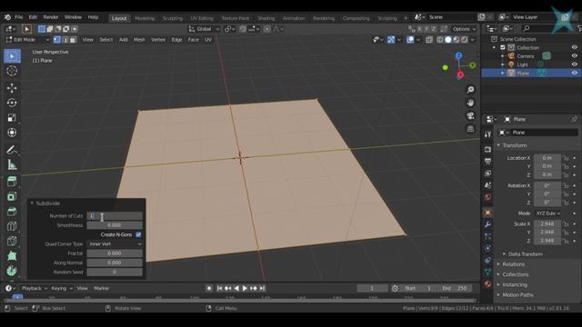Open the Render menu
This screenshot has width=582, height=327.
tap(51, 17)
